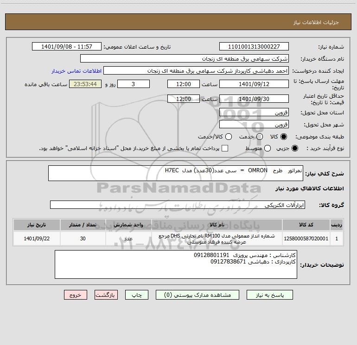The image size is (357, 345).
Task: Click the کد کالا column header
Action: click(x=306, y=225)
